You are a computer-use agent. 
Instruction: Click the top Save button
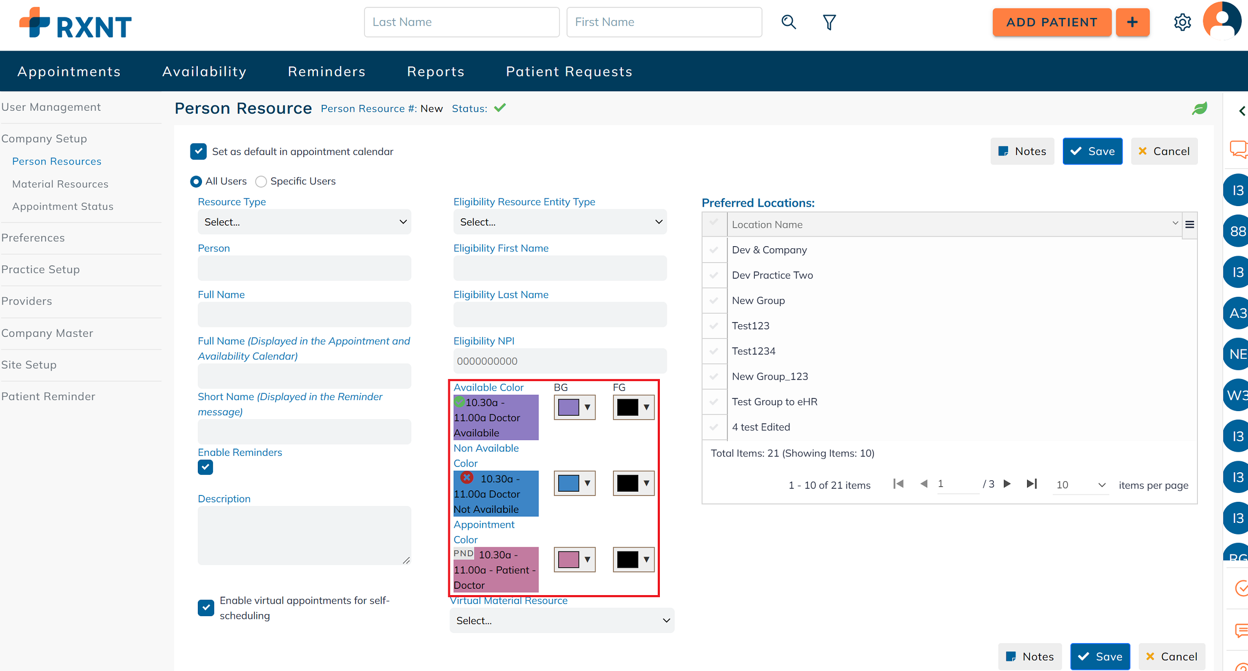click(1092, 151)
